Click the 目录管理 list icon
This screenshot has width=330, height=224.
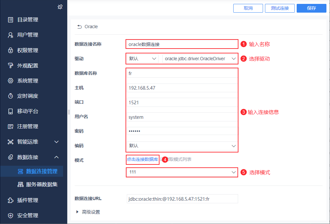pyautogui.click(x=10, y=20)
